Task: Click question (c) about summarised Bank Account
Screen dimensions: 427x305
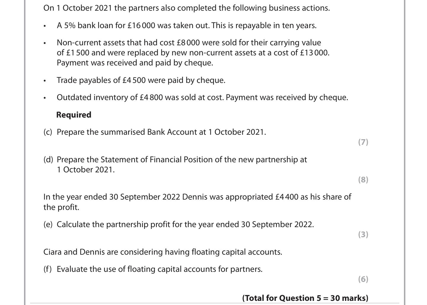Action: click(154, 132)
